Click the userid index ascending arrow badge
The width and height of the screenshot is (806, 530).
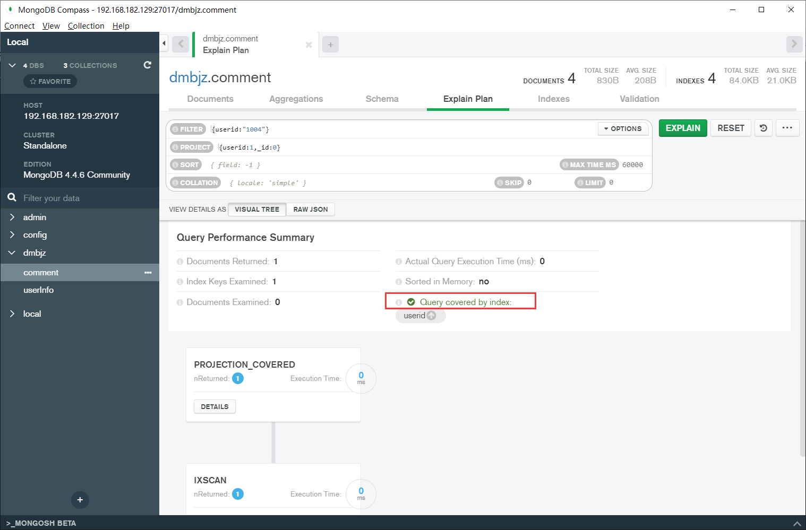coord(431,316)
